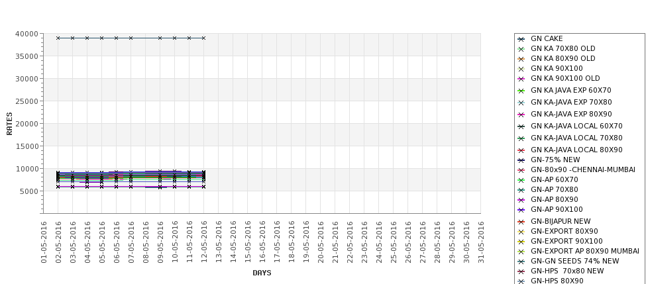Click the 28-05-2016 date label

pyautogui.click(x=437, y=242)
